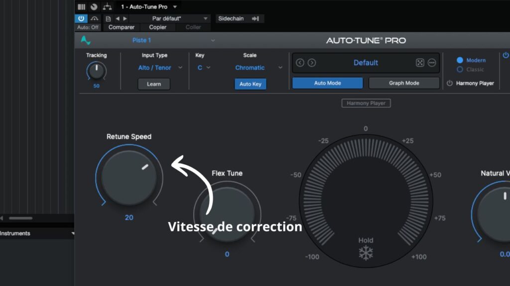Click the Input Type label
Image resolution: width=510 pixels, height=286 pixels.
154,55
